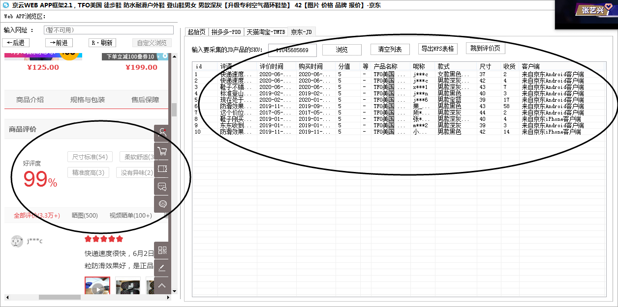Click the 客户端 column header
This screenshot has width=618, height=307.
562,66
